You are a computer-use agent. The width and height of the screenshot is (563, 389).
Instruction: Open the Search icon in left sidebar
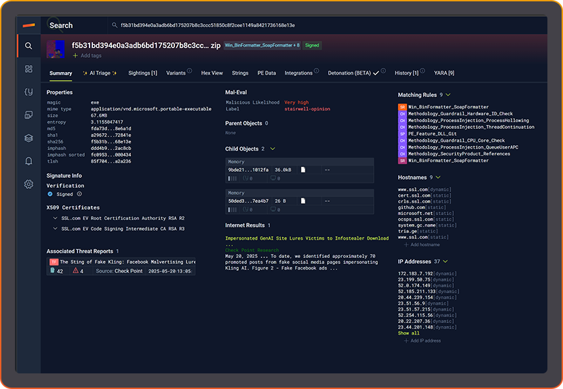tap(28, 46)
